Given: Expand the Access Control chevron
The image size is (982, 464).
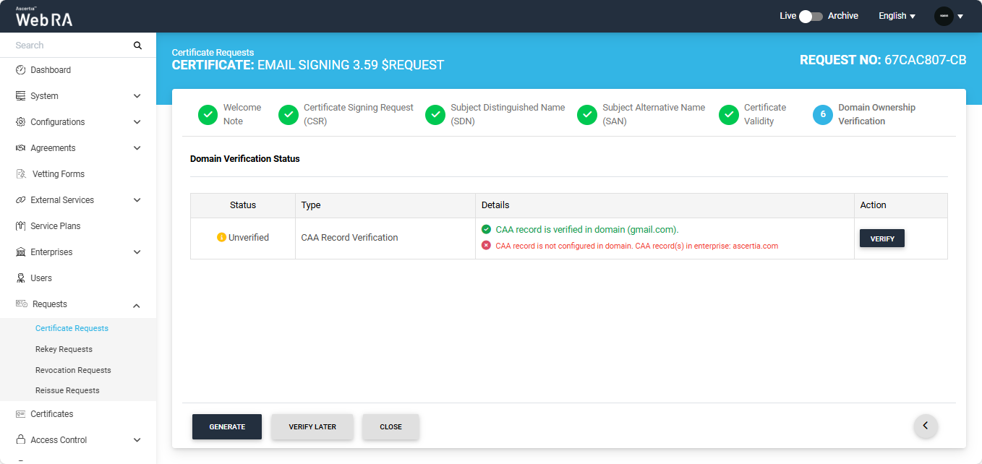Looking at the screenshot, I should coord(137,440).
